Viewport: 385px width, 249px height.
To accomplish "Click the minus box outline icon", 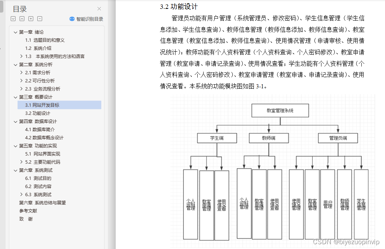I will point(40,19).
